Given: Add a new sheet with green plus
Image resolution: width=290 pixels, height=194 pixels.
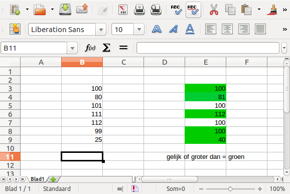Looking at the screenshot, I should click(53, 179).
